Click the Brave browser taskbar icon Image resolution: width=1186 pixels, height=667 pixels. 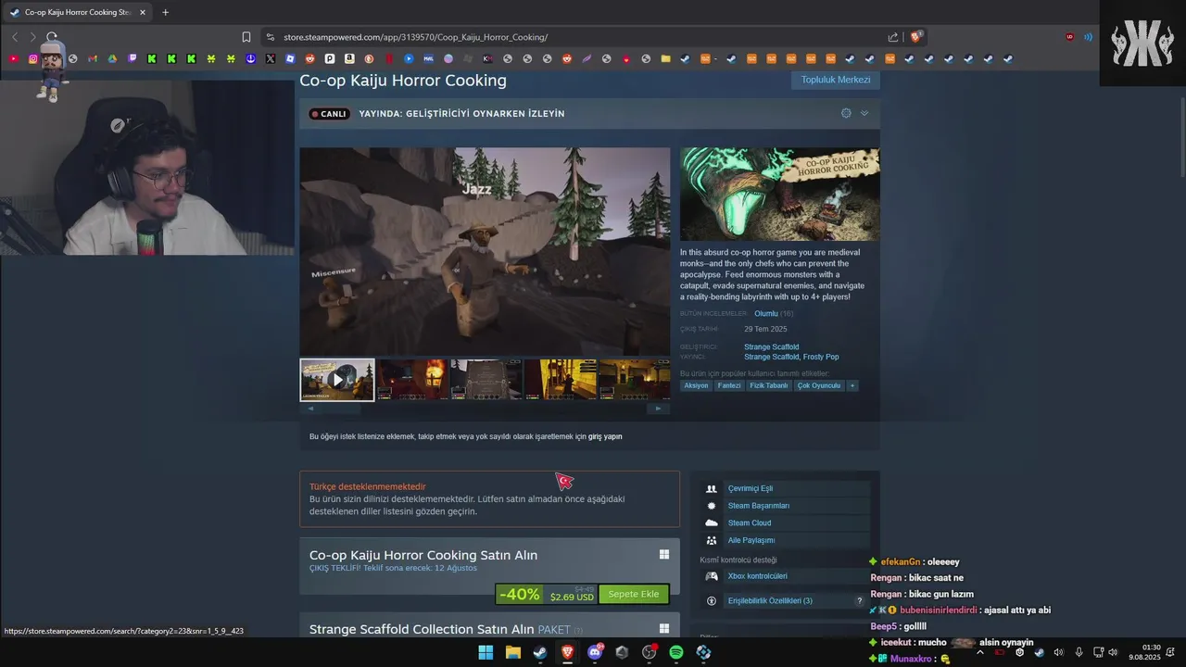(567, 652)
